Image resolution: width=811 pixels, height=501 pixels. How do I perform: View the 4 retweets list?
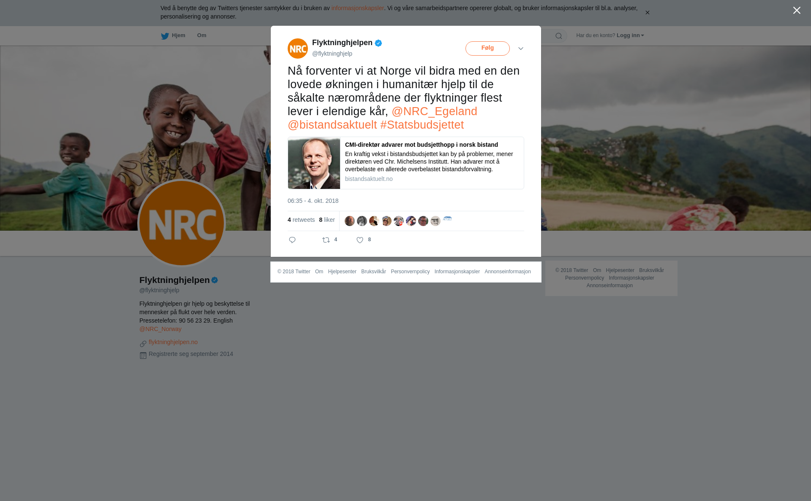(x=301, y=220)
